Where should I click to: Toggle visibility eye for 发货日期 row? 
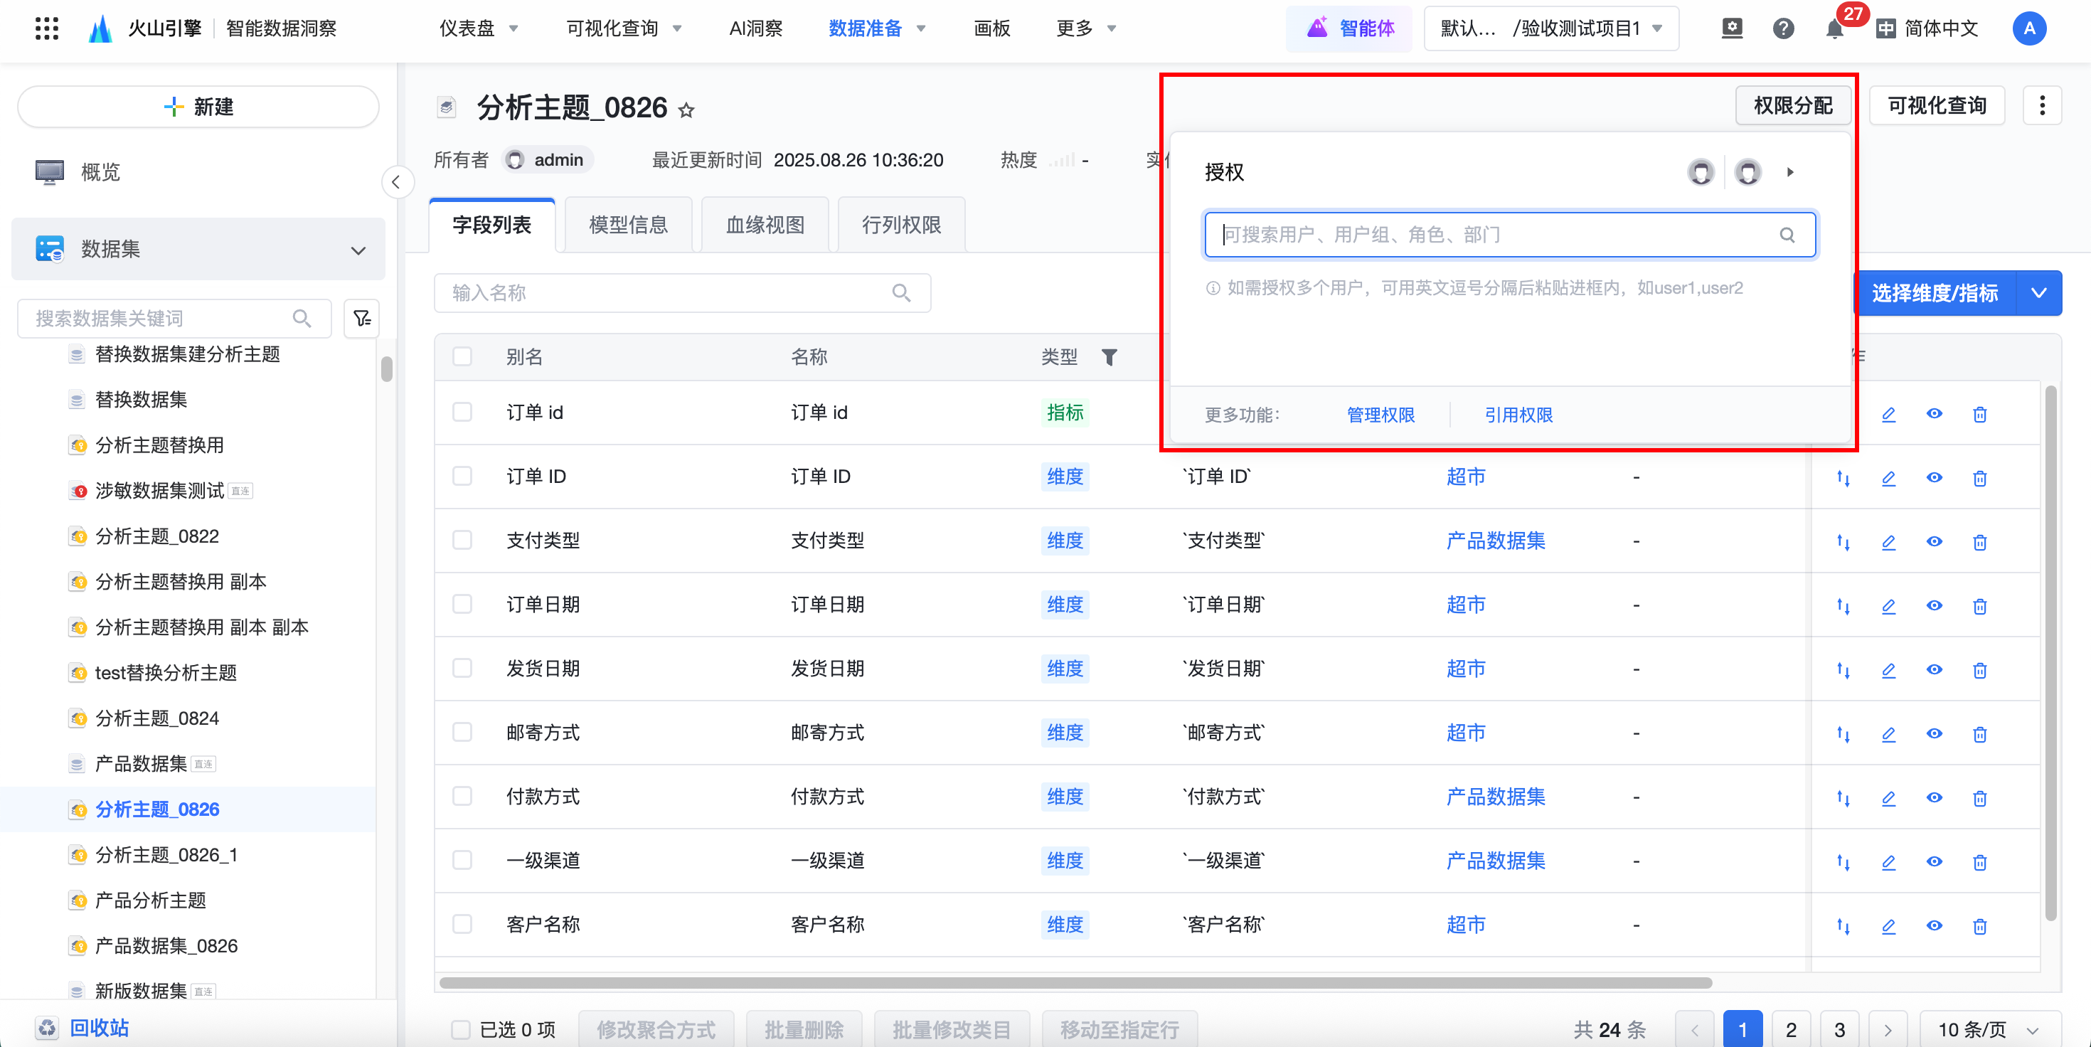click(x=1934, y=669)
